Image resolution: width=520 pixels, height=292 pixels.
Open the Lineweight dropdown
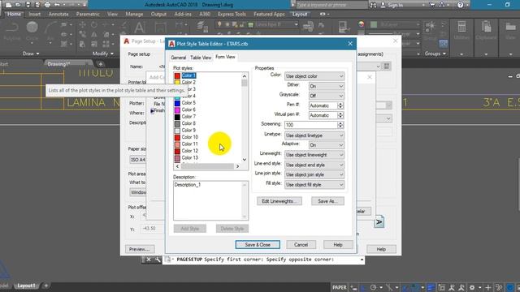(314, 155)
